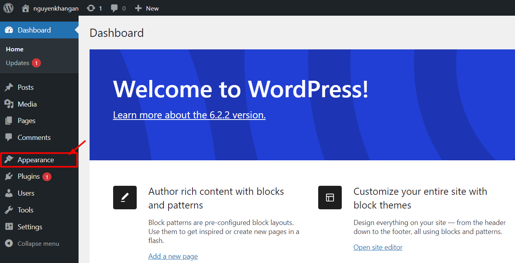
Task: Click the Collapse menu arrow icon
Action: click(9, 243)
